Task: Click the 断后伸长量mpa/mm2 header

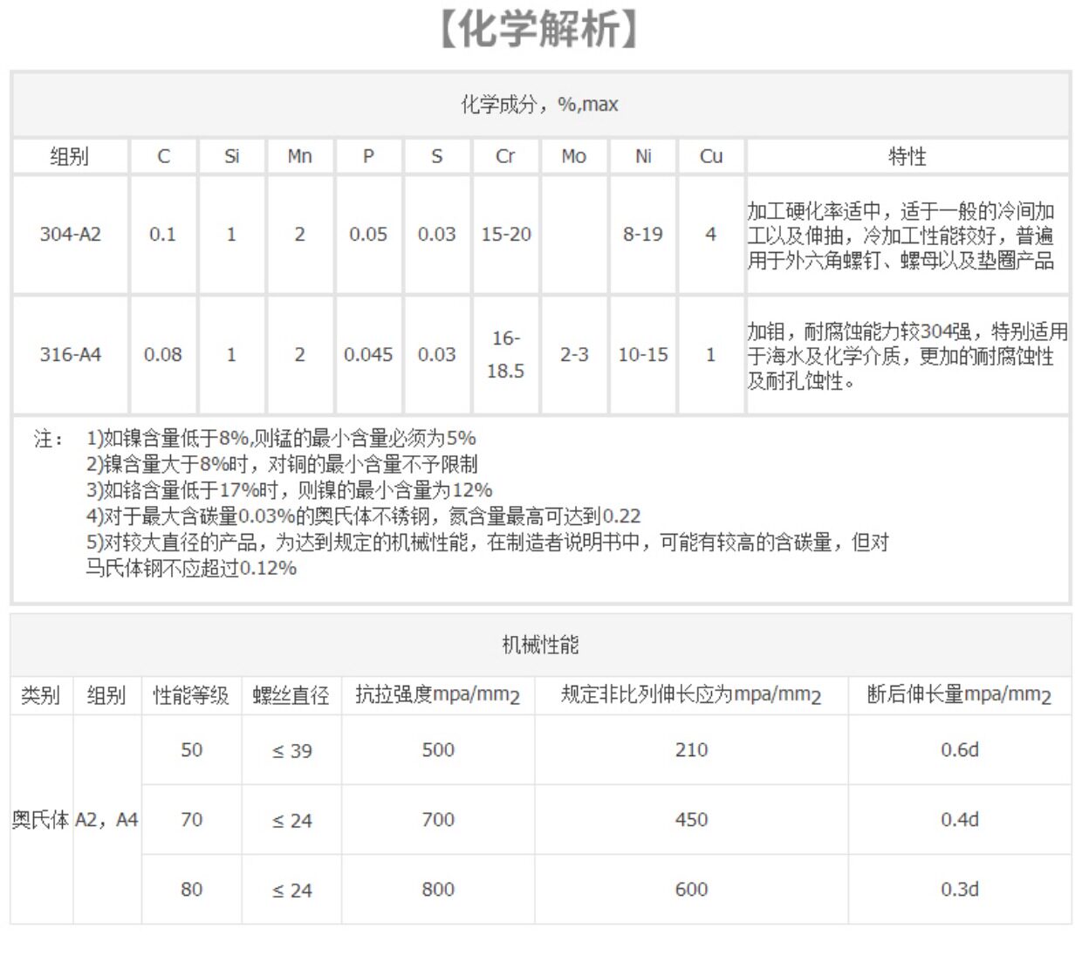Action: 959,695
